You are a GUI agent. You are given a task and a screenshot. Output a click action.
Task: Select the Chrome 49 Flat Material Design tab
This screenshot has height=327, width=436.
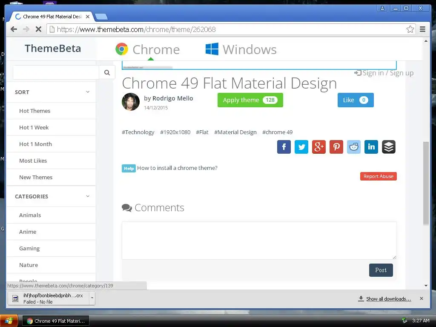point(52,17)
